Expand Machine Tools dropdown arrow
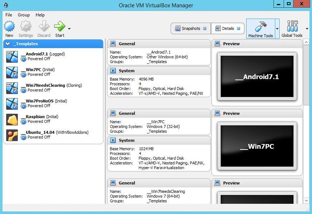This screenshot has width=312, height=214. (x=277, y=29)
